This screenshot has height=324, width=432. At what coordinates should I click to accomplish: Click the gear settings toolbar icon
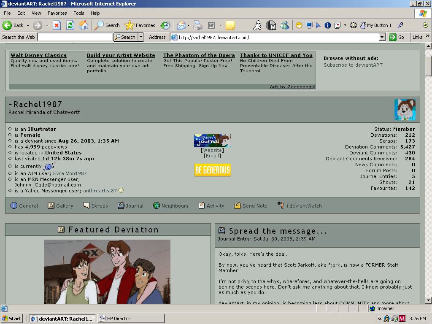point(354,25)
